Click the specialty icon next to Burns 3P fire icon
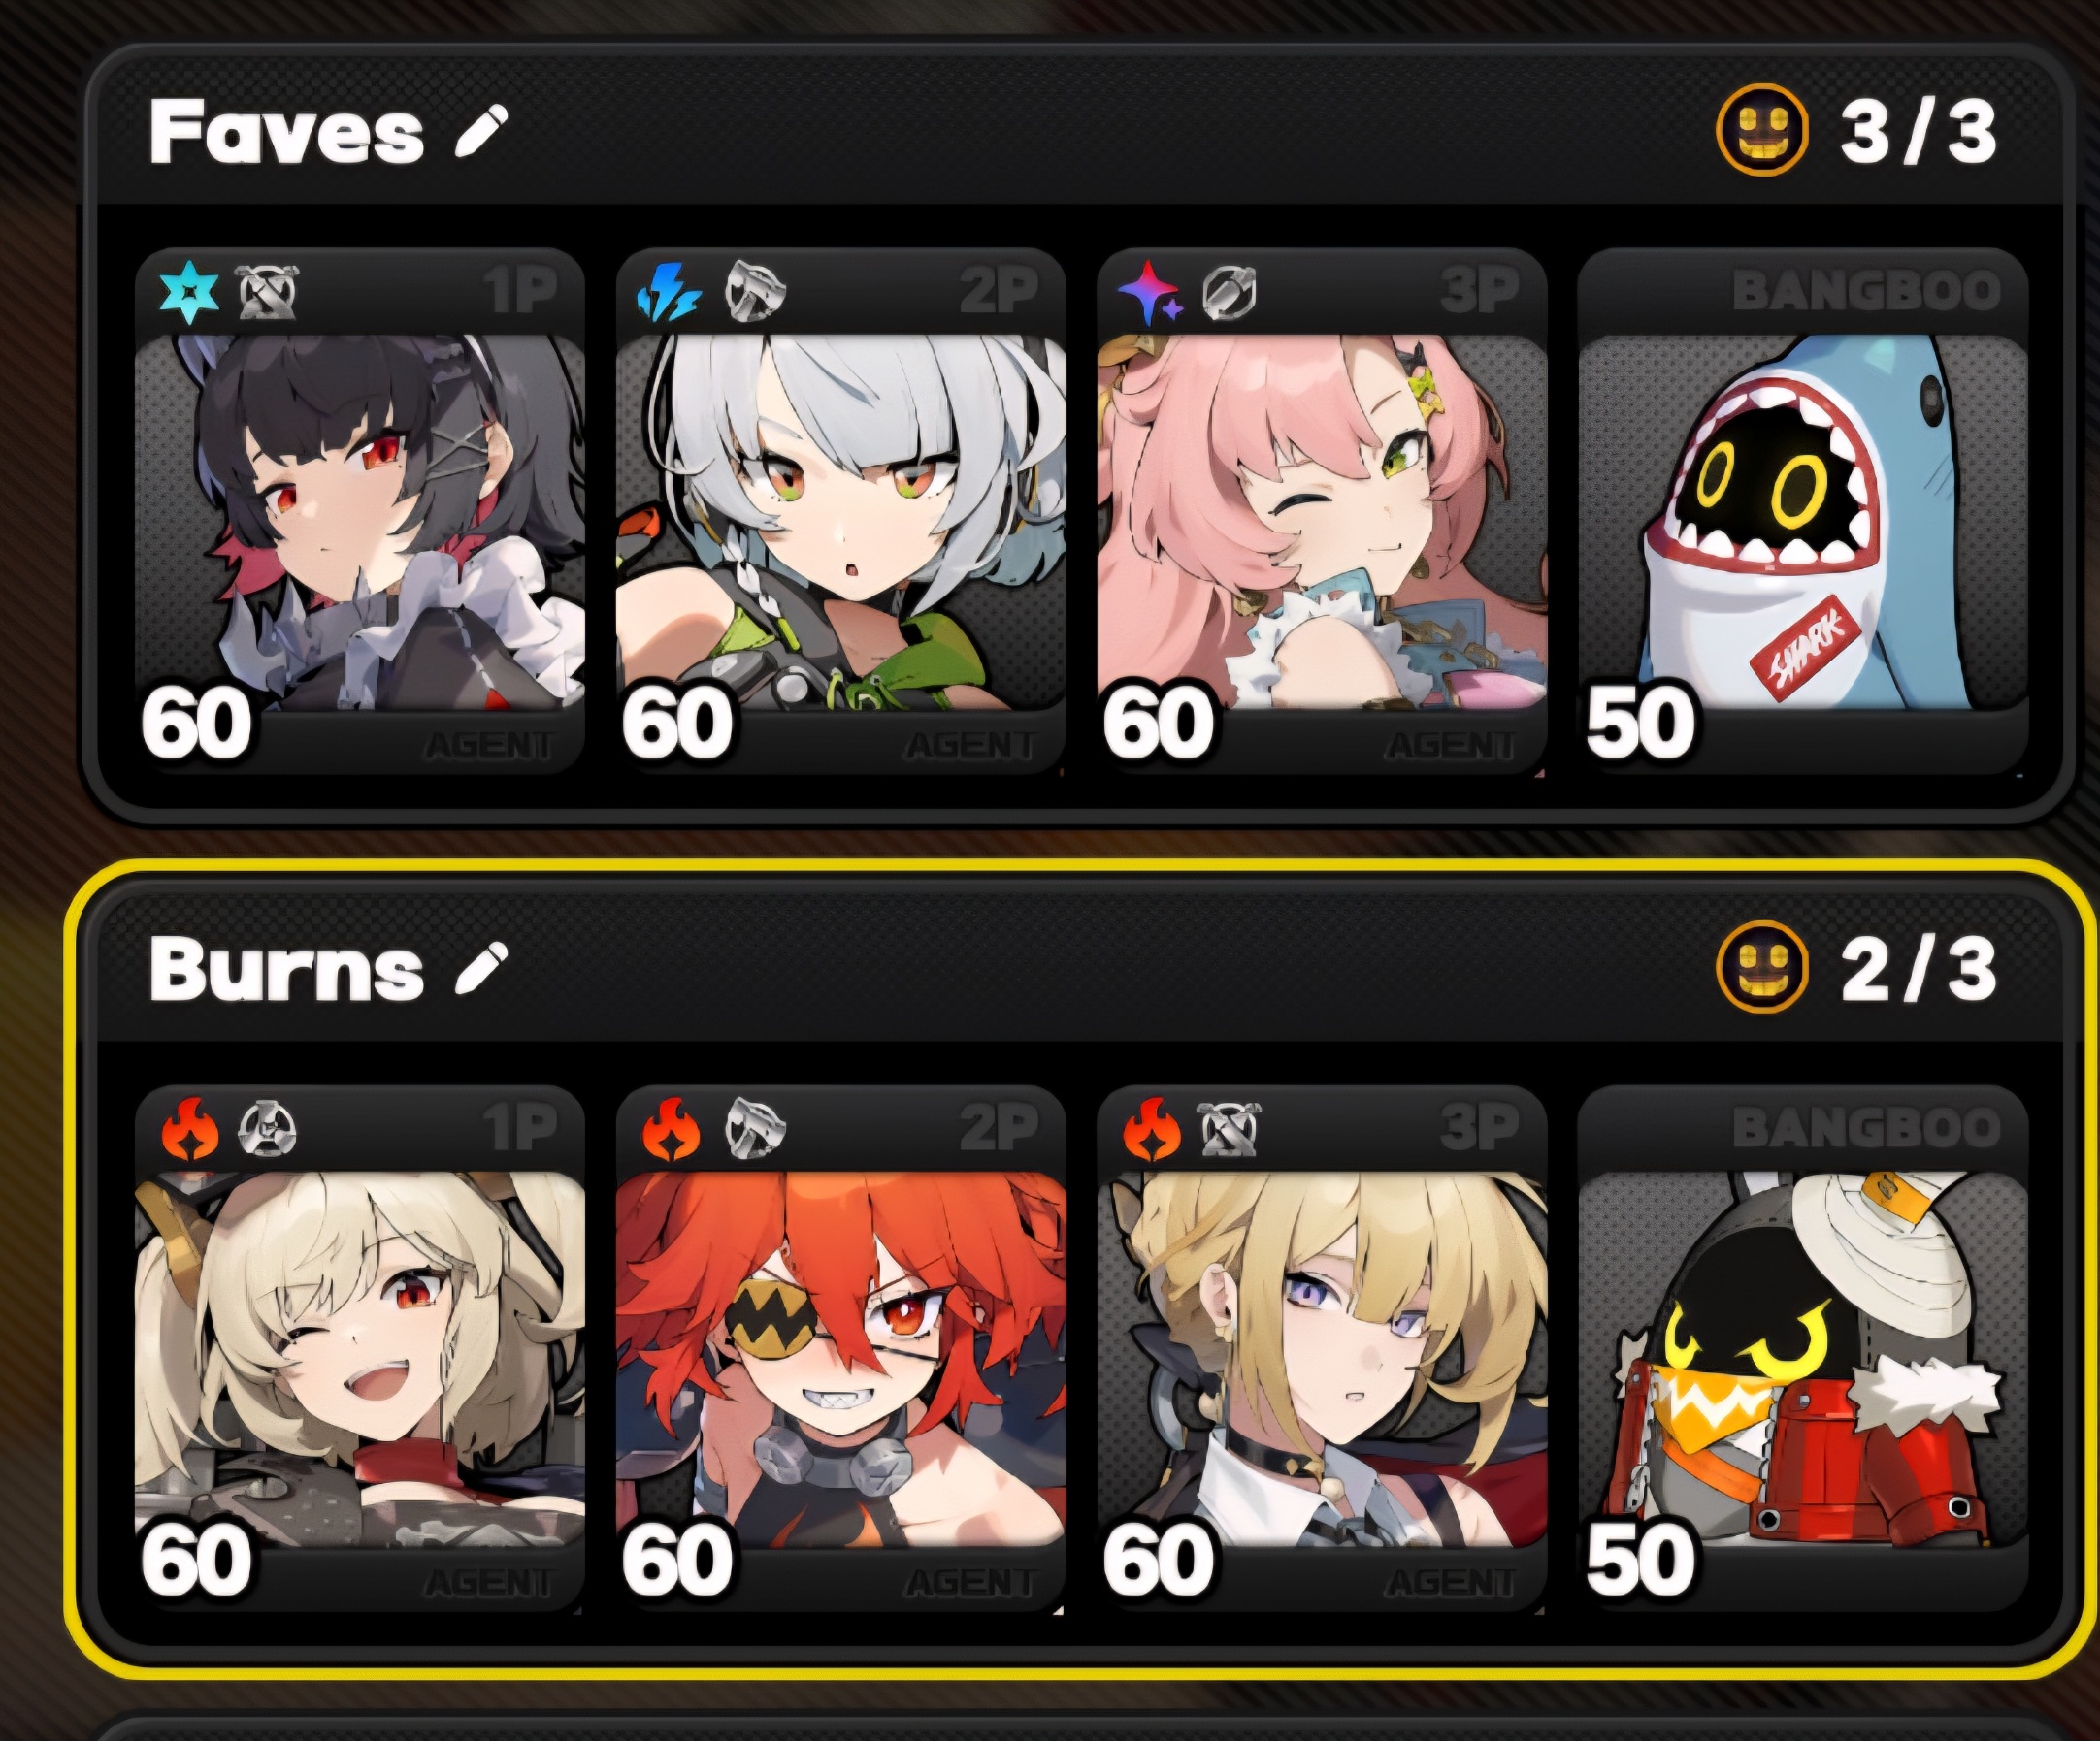This screenshot has height=1741, width=2100. pyautogui.click(x=1229, y=1129)
